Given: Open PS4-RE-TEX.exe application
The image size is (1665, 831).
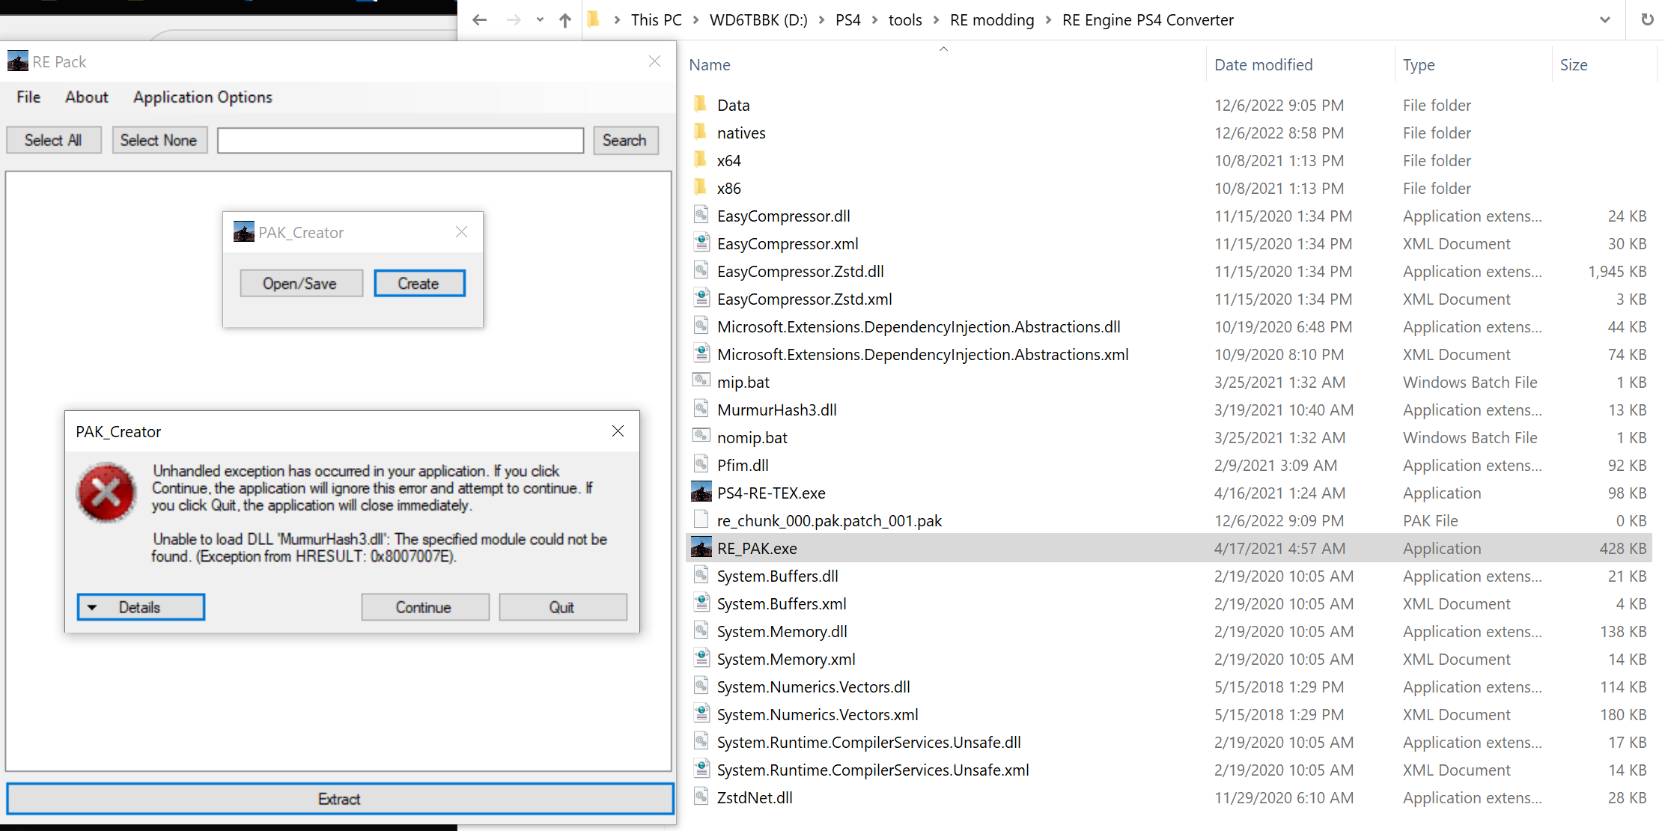Looking at the screenshot, I should coord(770,493).
